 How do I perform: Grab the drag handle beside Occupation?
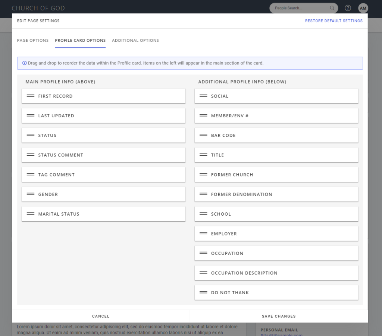[203, 253]
